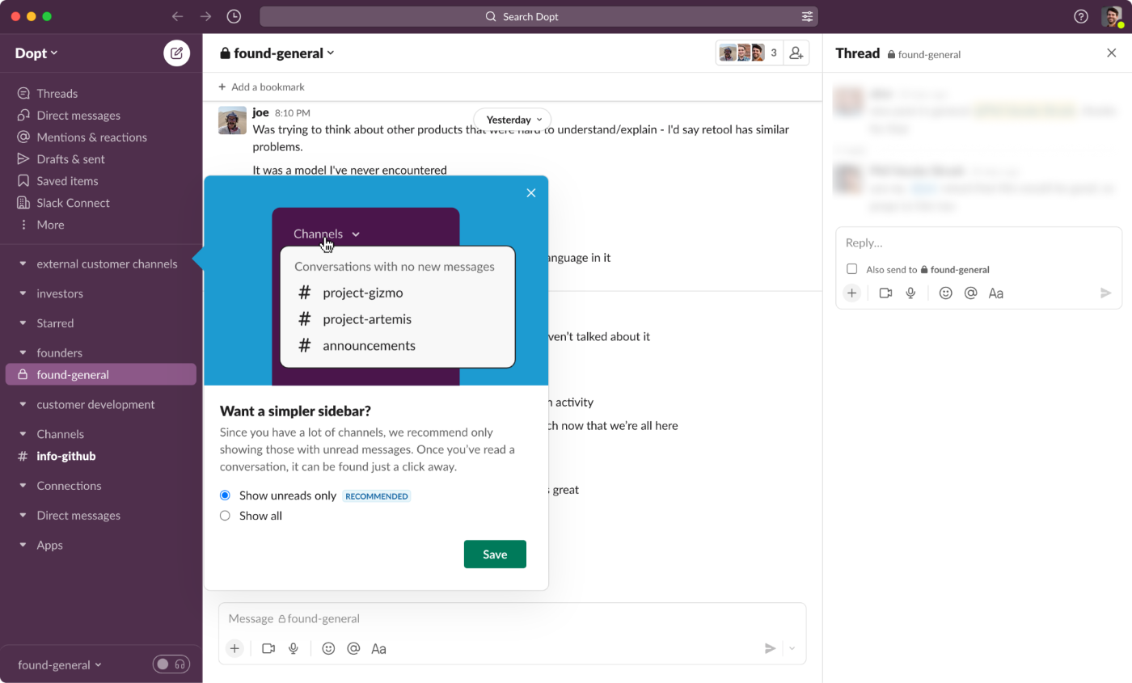
Task: Open text formatting with the Aa icon
Action: 378,647
